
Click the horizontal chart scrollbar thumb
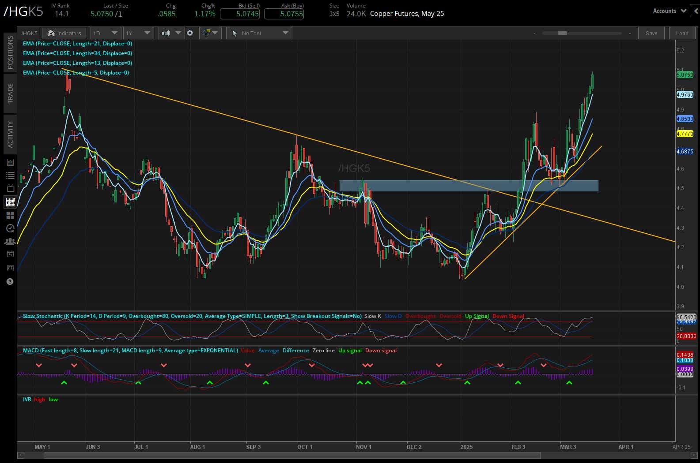pos(292,455)
